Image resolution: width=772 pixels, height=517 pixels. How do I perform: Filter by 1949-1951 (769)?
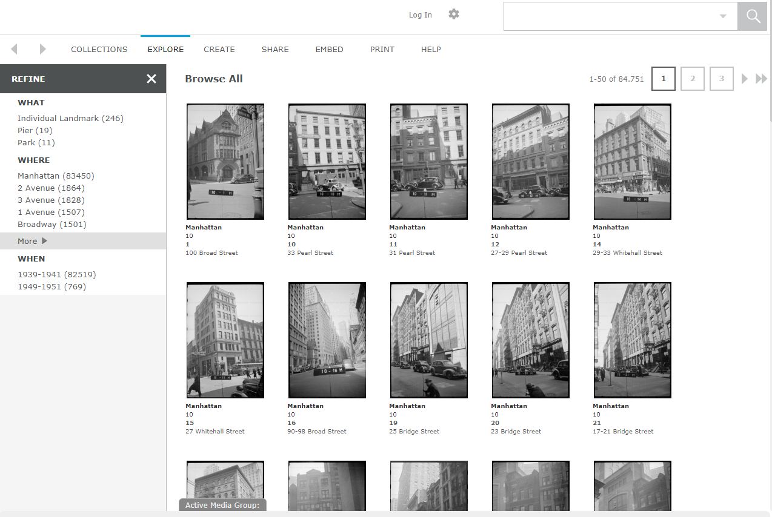[52, 287]
